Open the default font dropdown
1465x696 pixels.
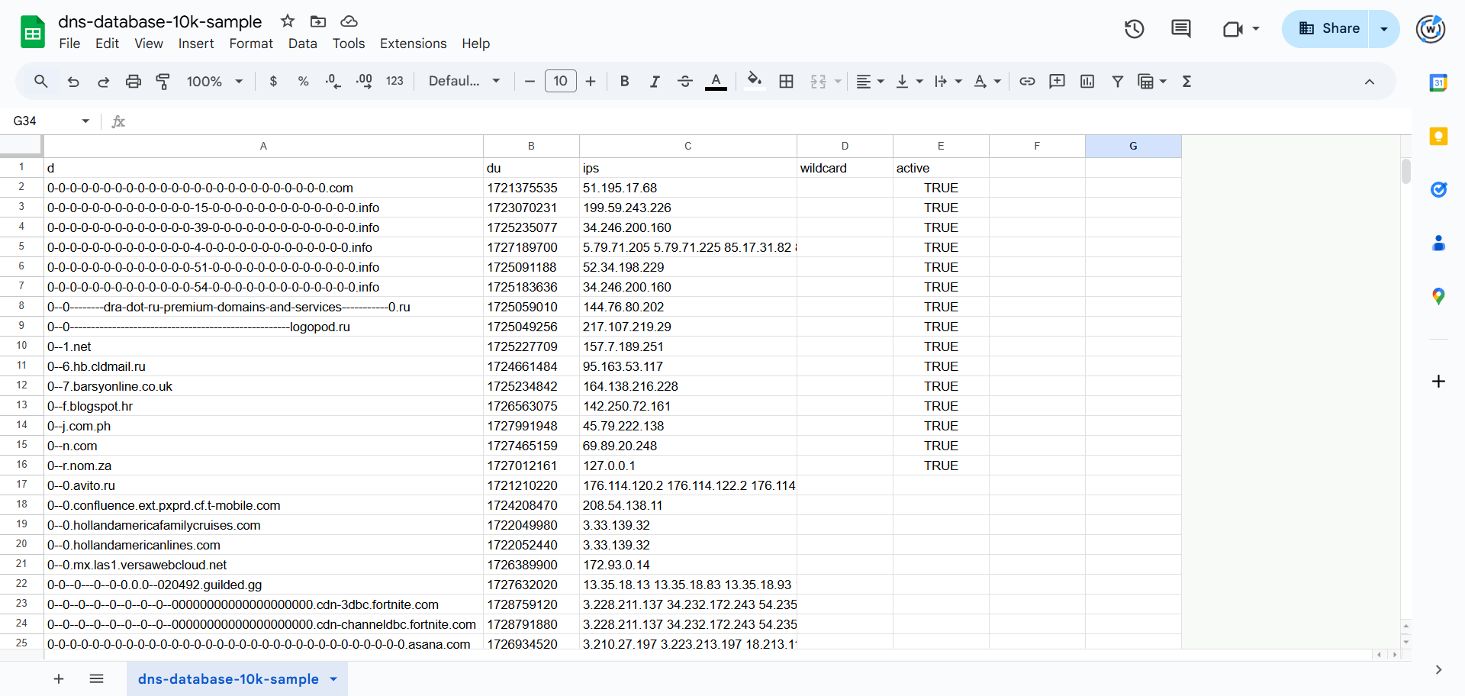[464, 82]
